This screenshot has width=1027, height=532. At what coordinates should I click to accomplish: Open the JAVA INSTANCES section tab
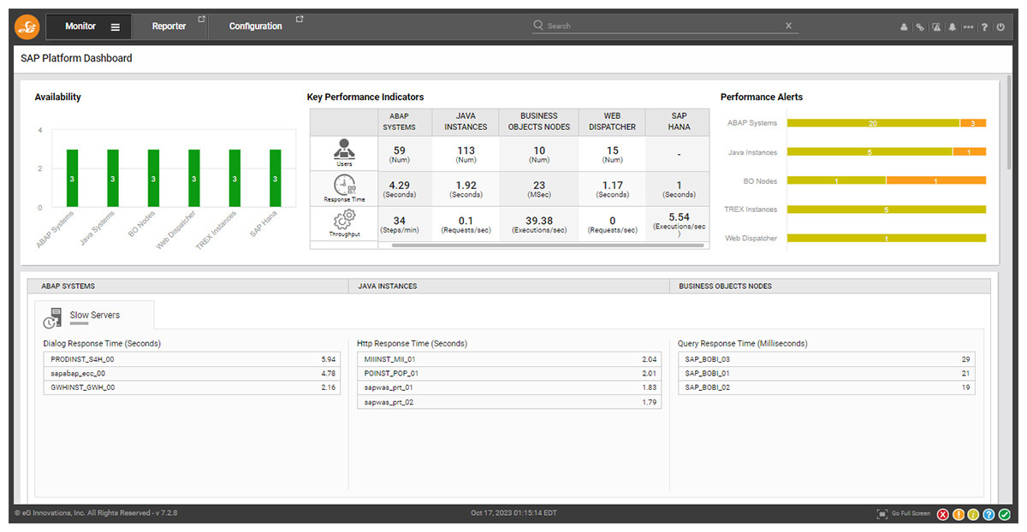pyautogui.click(x=508, y=286)
